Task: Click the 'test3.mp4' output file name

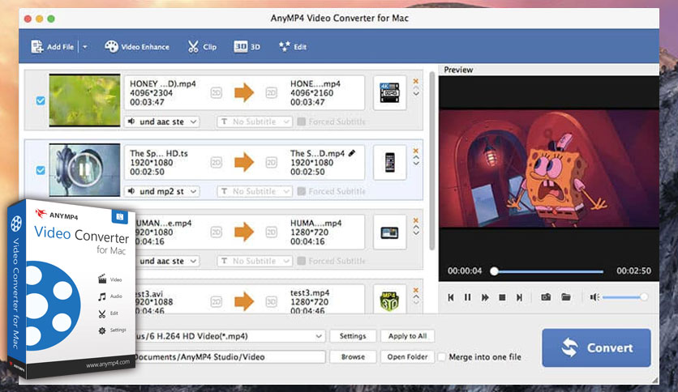Action: tap(310, 292)
